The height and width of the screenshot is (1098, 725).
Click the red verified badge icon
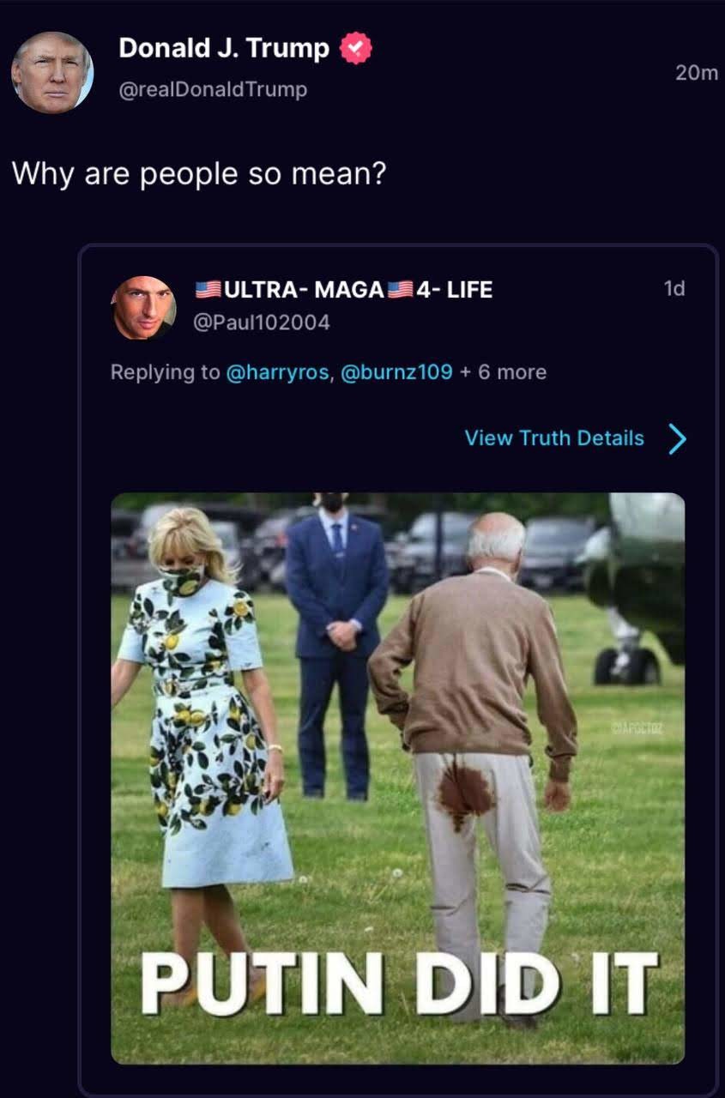click(x=356, y=49)
